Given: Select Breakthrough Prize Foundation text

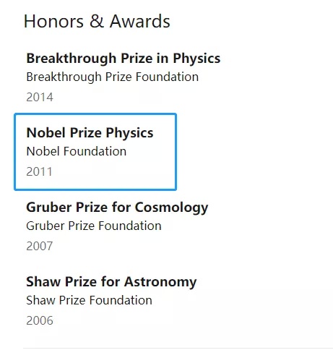Looking at the screenshot, I should (113, 77).
